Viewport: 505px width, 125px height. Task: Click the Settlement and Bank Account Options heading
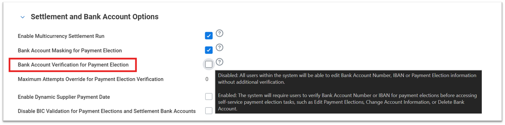[94, 17]
